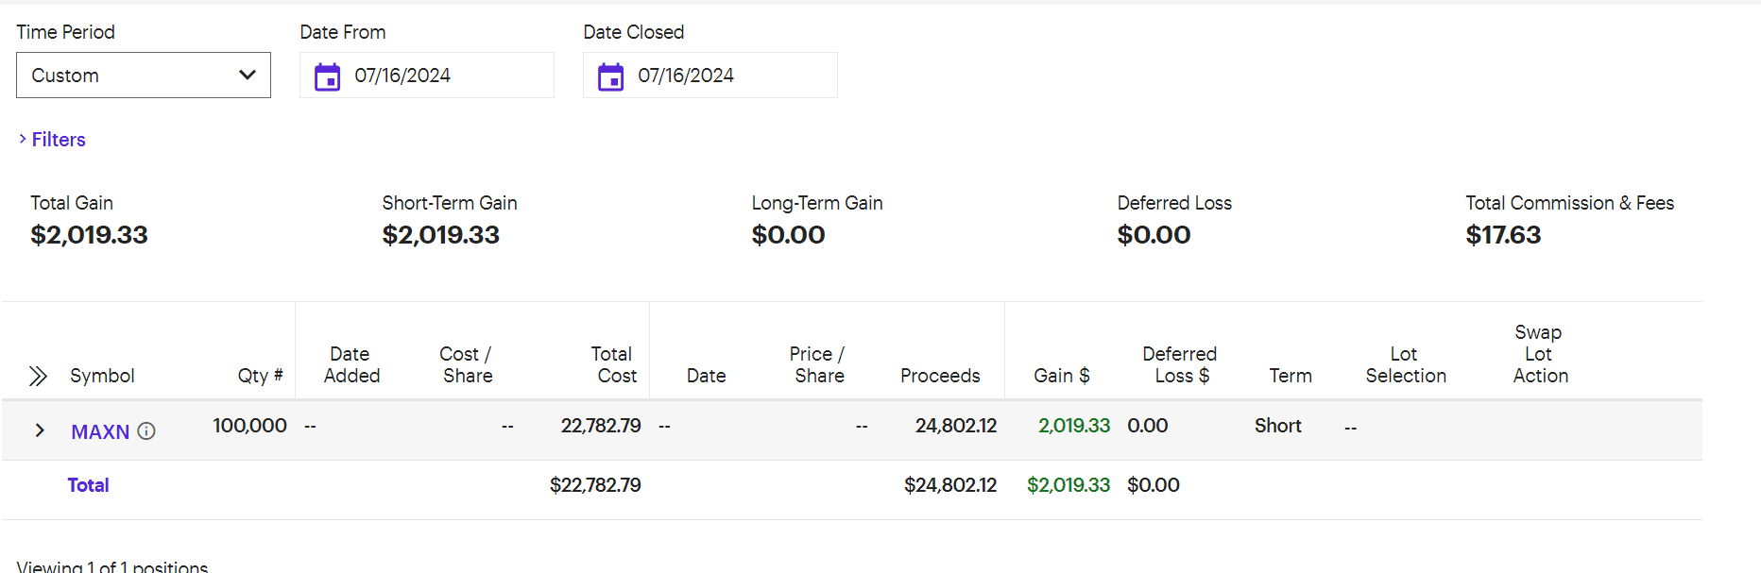The height and width of the screenshot is (573, 1761).
Task: Sort by Proceeds column header
Action: point(940,376)
